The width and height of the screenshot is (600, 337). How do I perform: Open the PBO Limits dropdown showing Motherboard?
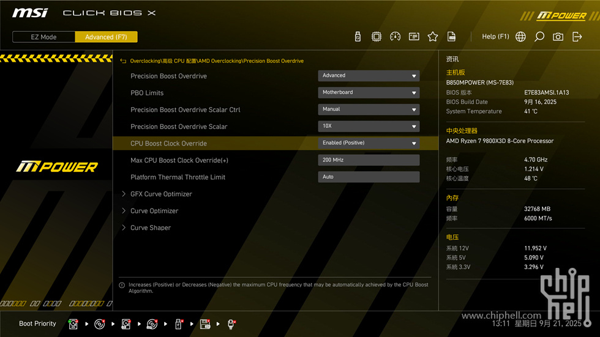[369, 92]
